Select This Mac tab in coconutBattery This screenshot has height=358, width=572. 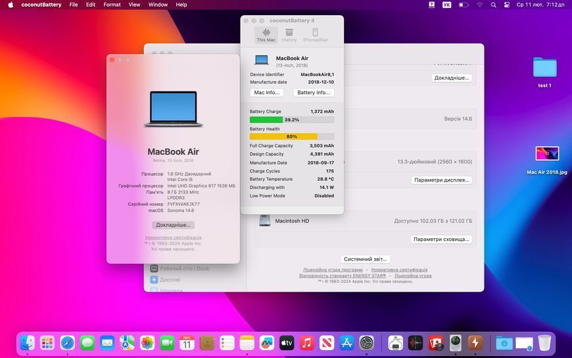(266, 35)
